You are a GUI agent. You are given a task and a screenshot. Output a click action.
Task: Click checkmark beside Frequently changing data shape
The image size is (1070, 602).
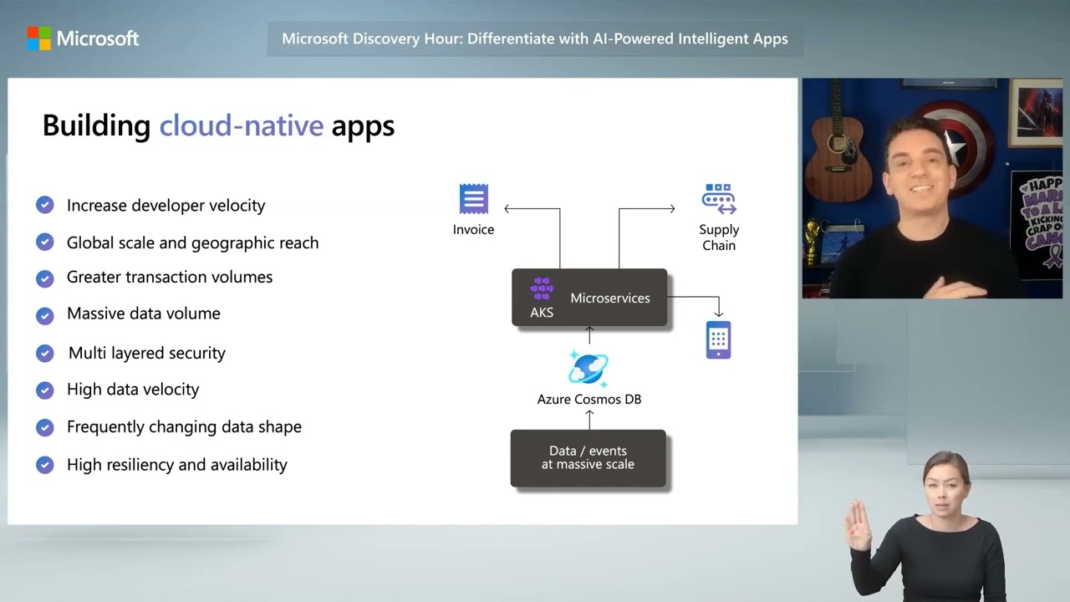(45, 427)
